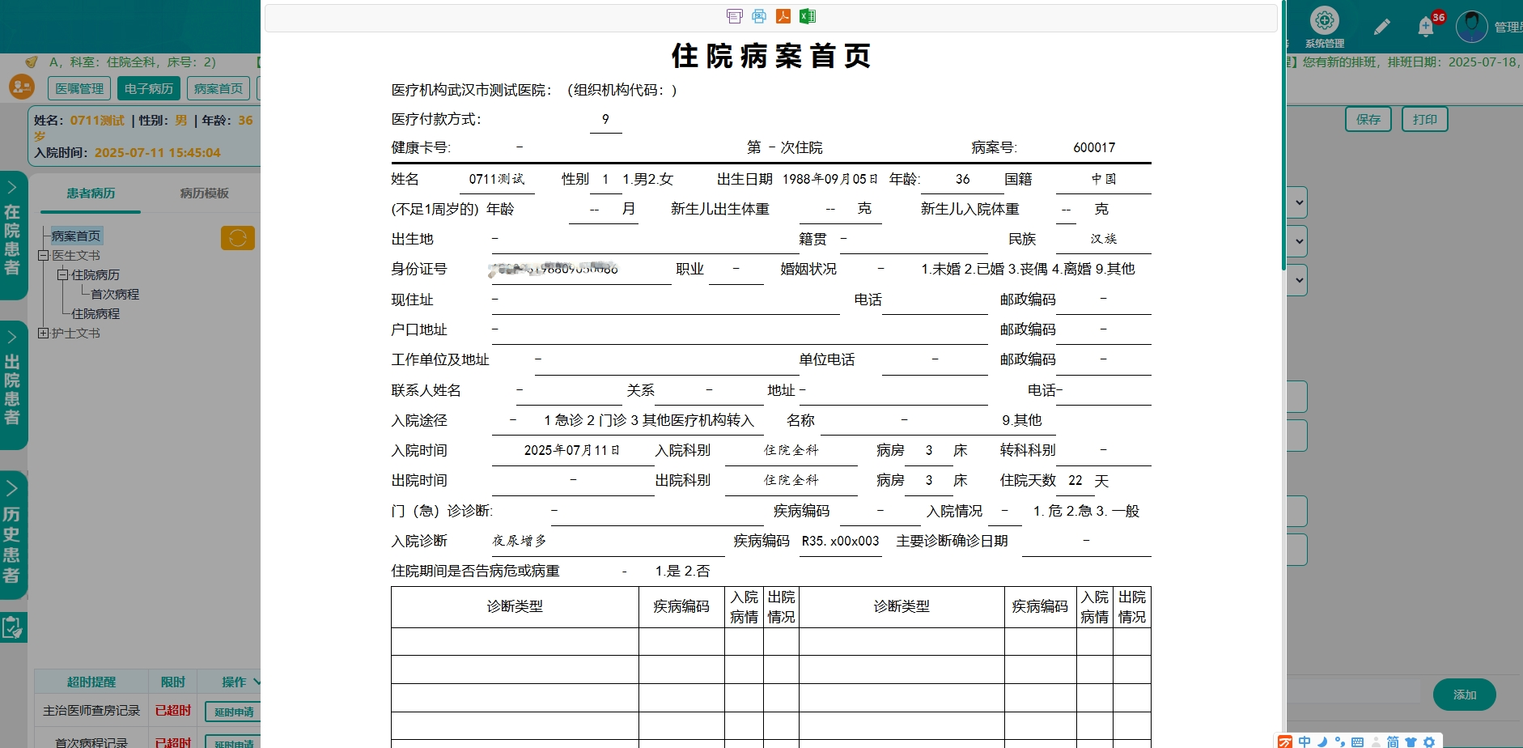Open the 病案首页 tab button
Image resolution: width=1523 pixels, height=748 pixels.
(218, 88)
